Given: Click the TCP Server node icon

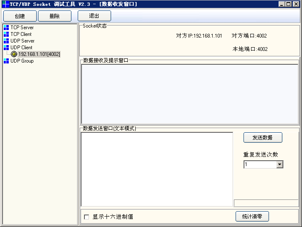Looking at the screenshot, I should (x=6, y=28).
